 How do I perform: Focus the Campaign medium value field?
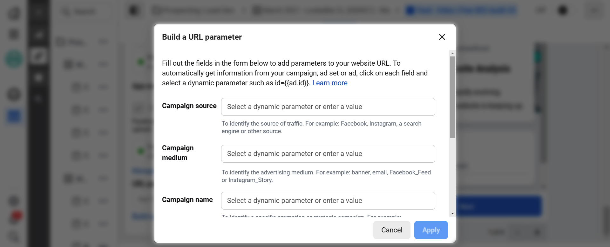click(x=328, y=154)
